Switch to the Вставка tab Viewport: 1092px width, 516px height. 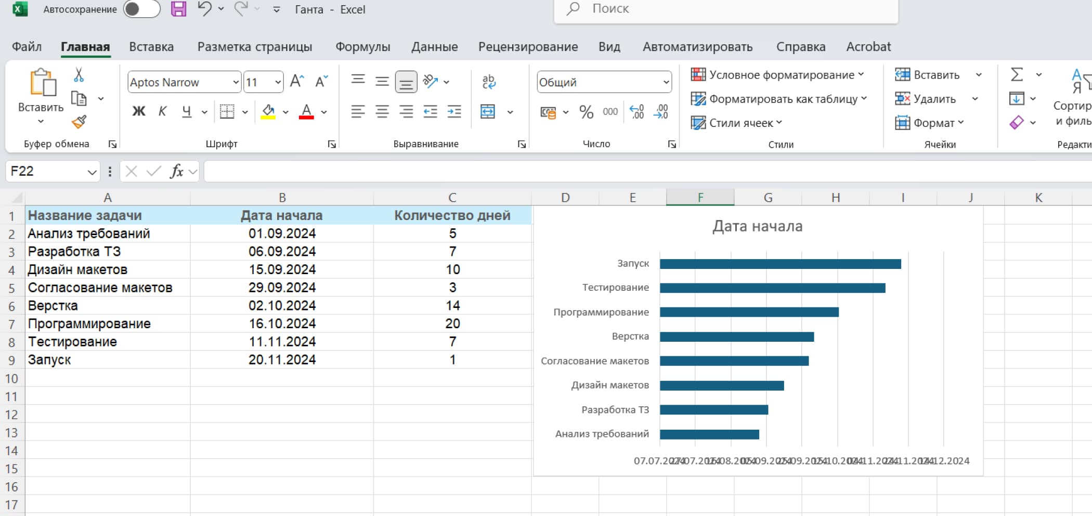(151, 47)
